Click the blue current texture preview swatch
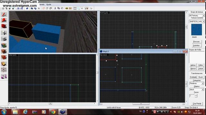The image size is (206, 115). [197, 30]
